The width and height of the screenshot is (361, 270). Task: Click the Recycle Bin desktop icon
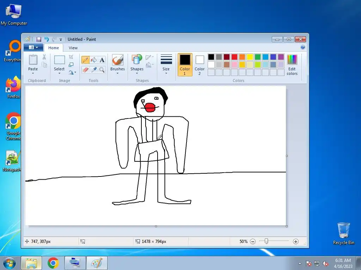click(x=343, y=233)
